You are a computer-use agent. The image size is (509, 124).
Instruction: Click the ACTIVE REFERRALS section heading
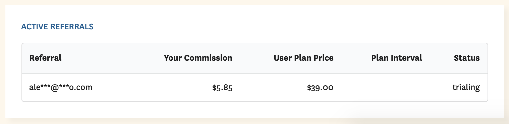pos(57,27)
